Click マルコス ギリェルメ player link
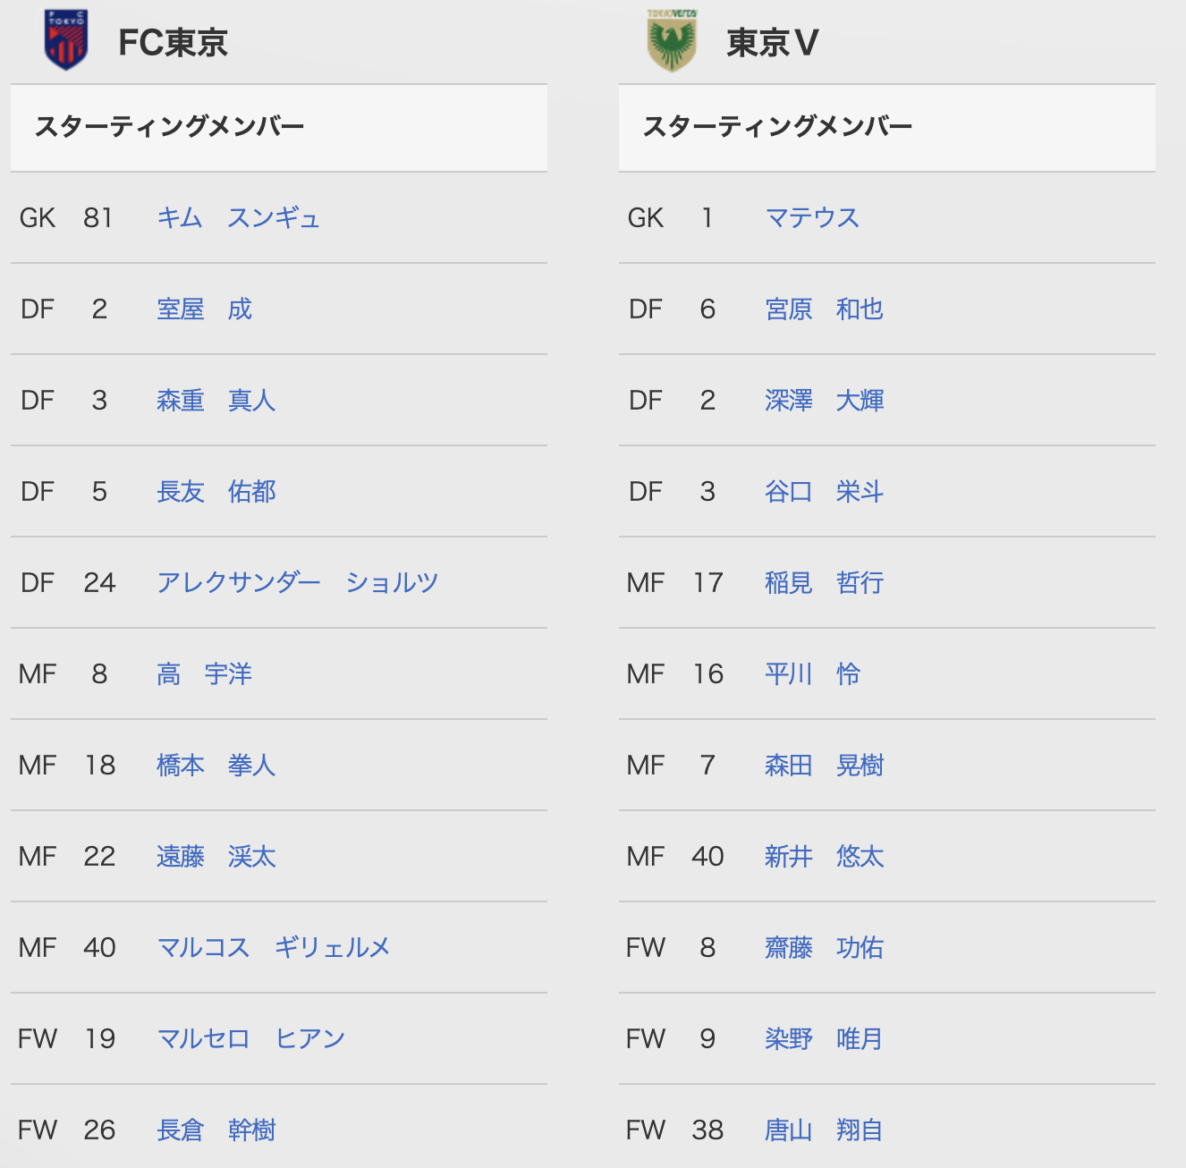 pos(274,947)
